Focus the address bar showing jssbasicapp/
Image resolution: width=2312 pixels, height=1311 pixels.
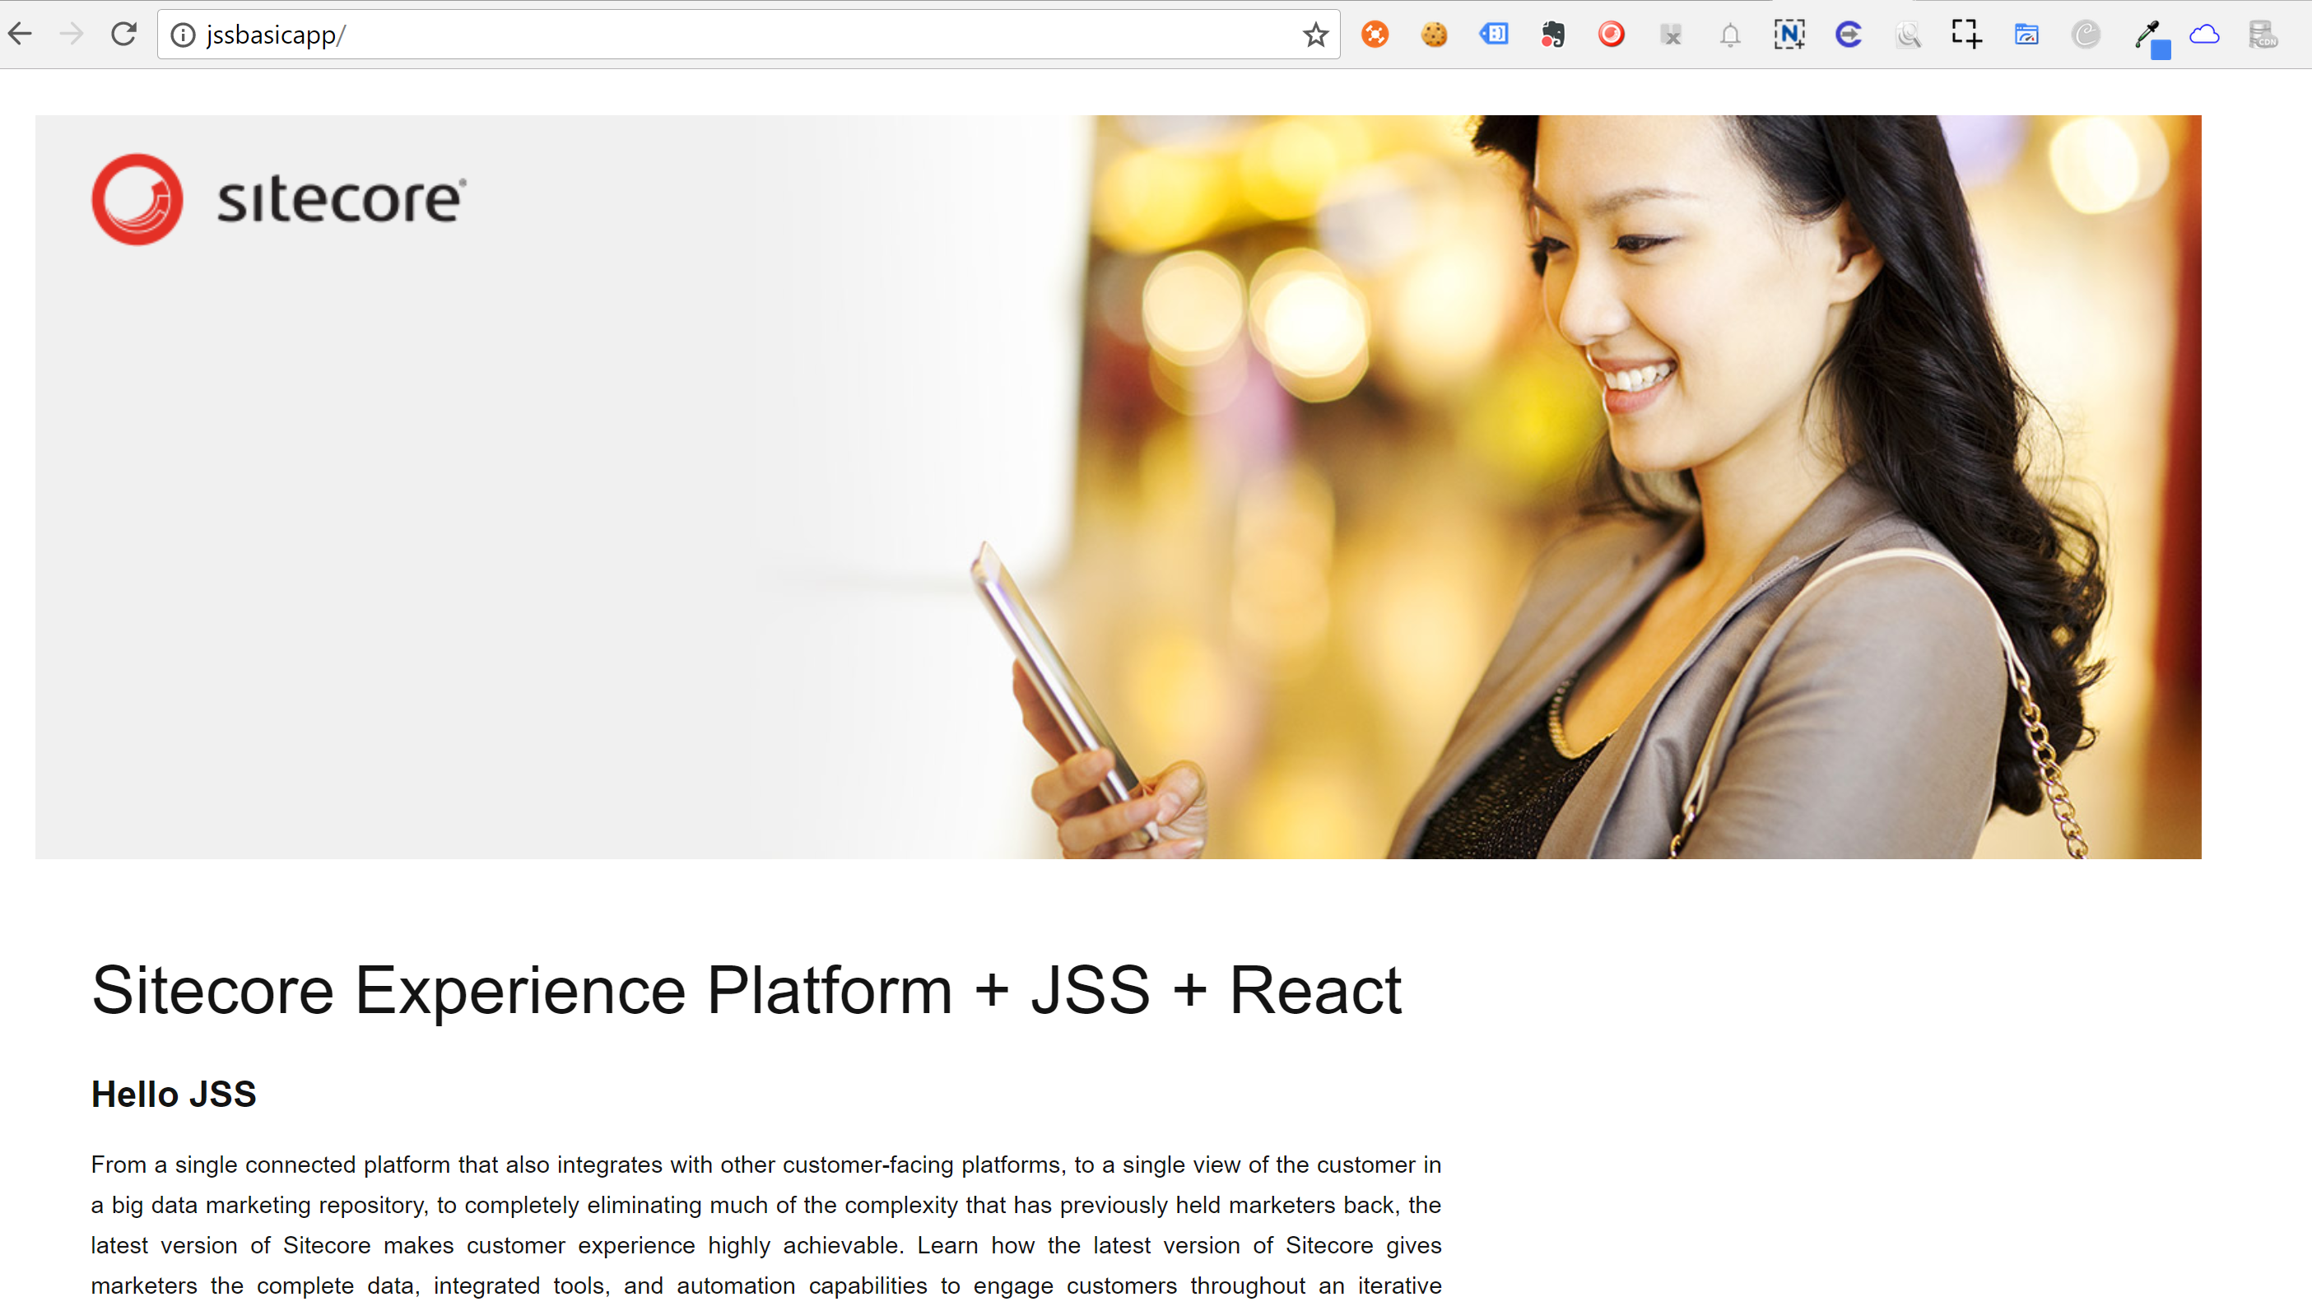(x=747, y=35)
